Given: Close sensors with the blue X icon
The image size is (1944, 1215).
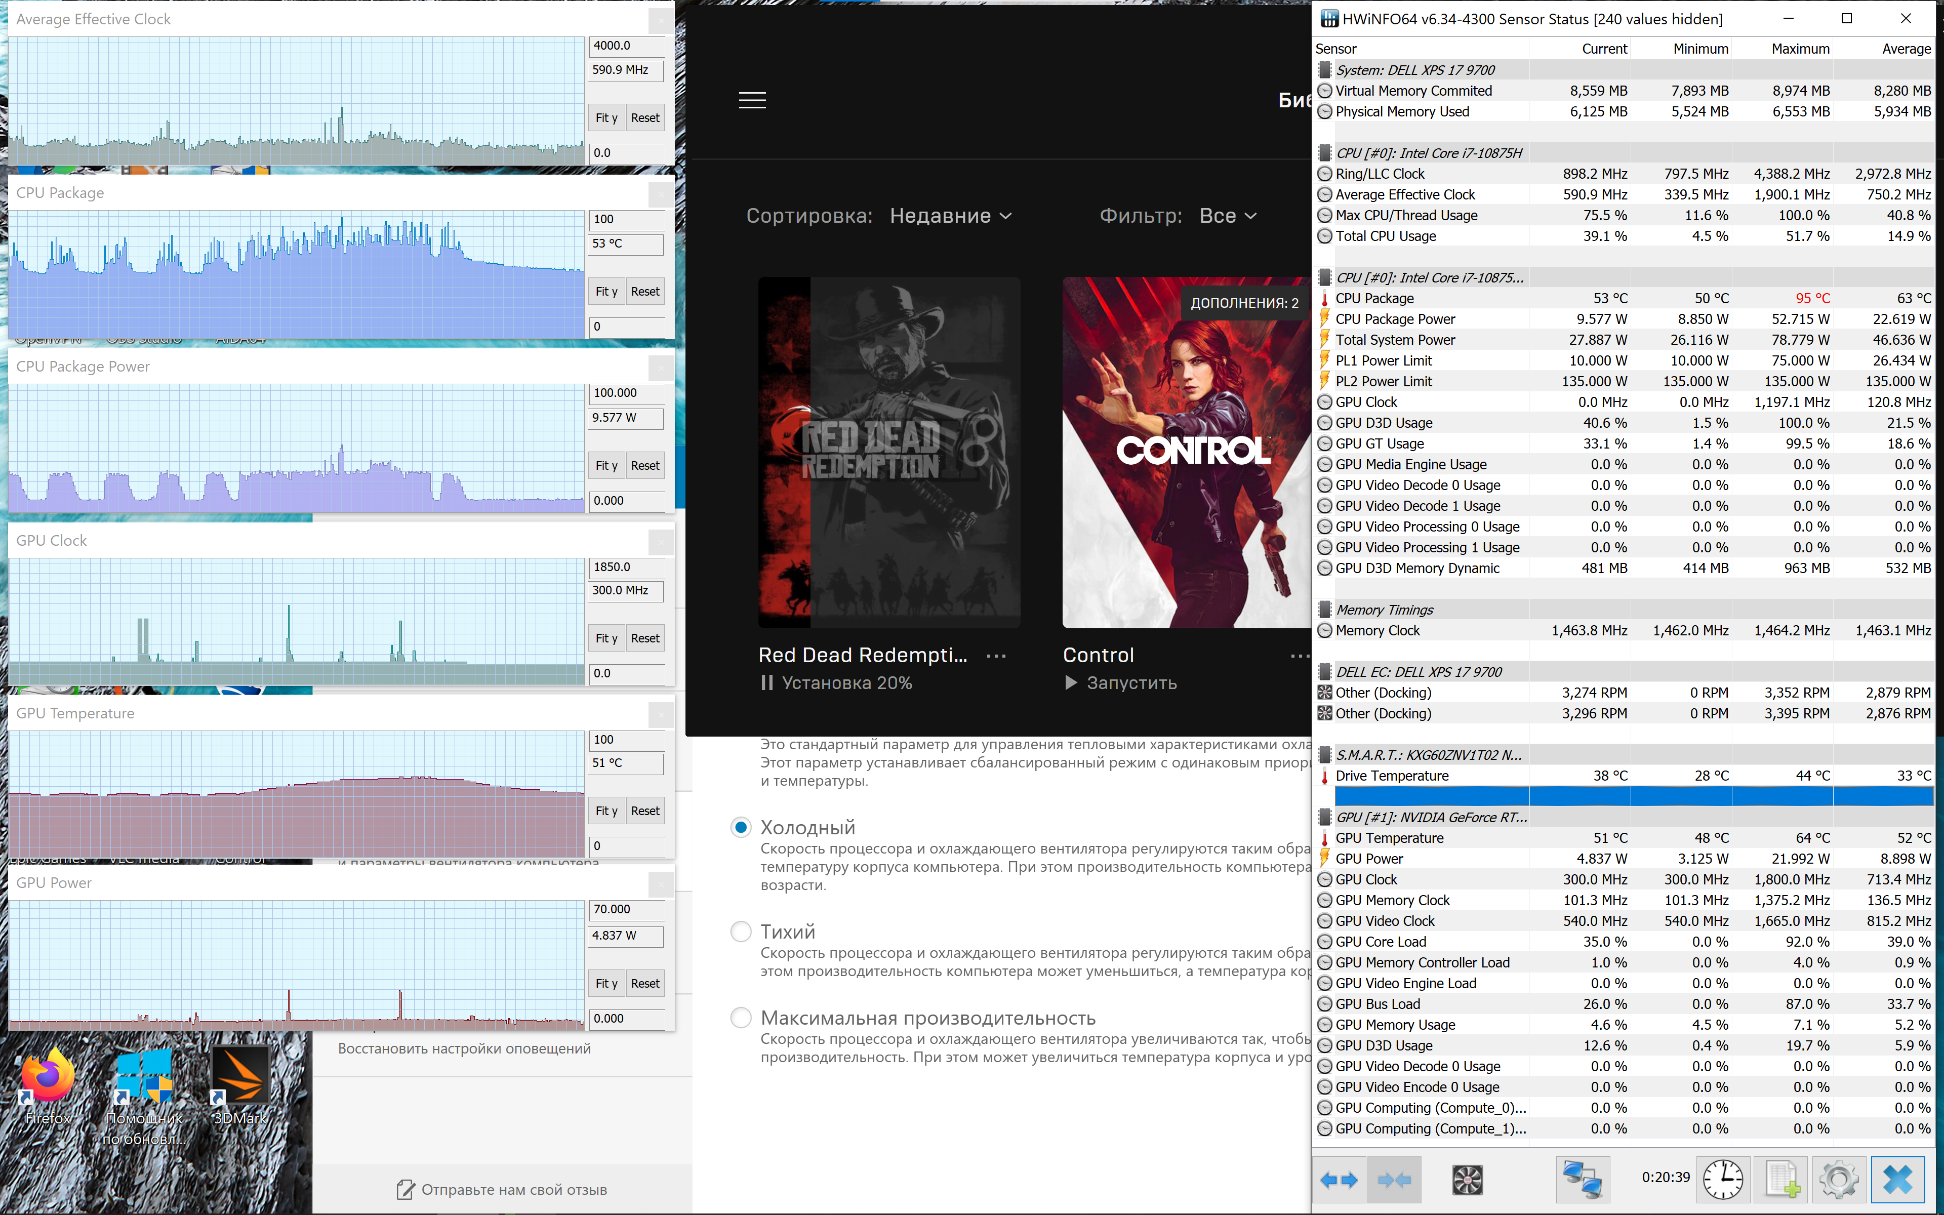Looking at the screenshot, I should point(1897,1180).
